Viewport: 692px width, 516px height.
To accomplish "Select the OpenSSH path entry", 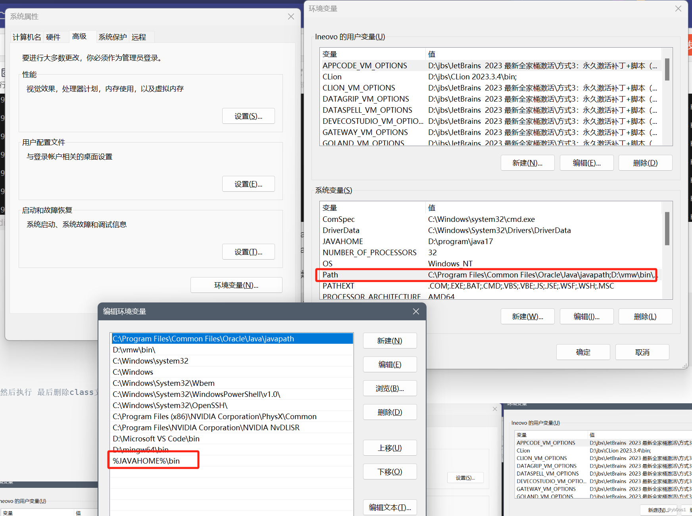I will (x=232, y=405).
